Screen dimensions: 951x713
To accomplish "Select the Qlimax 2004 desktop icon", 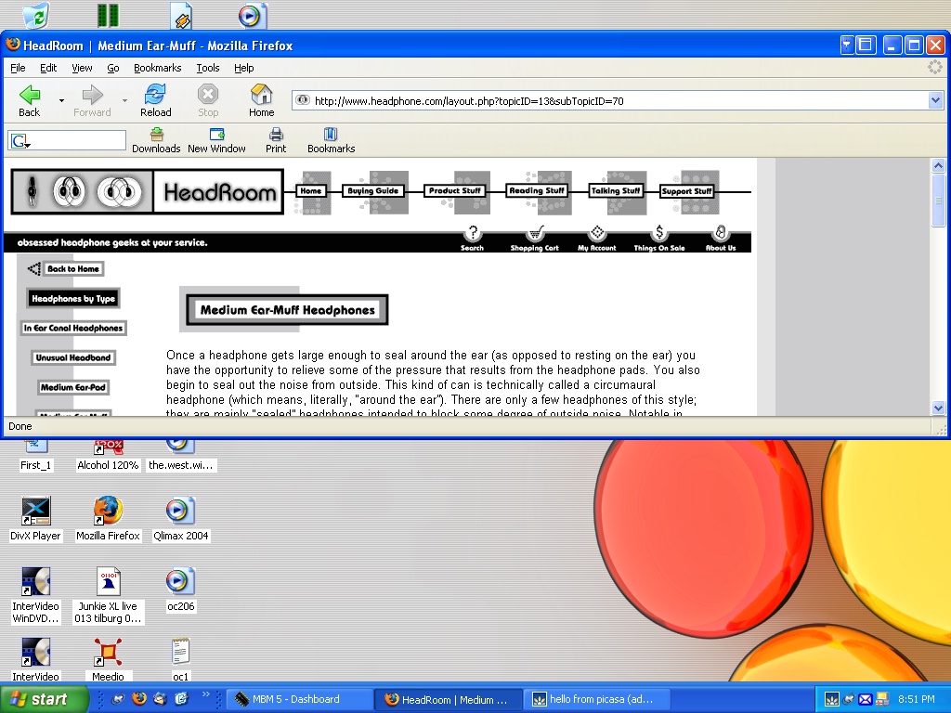I will (181, 519).
